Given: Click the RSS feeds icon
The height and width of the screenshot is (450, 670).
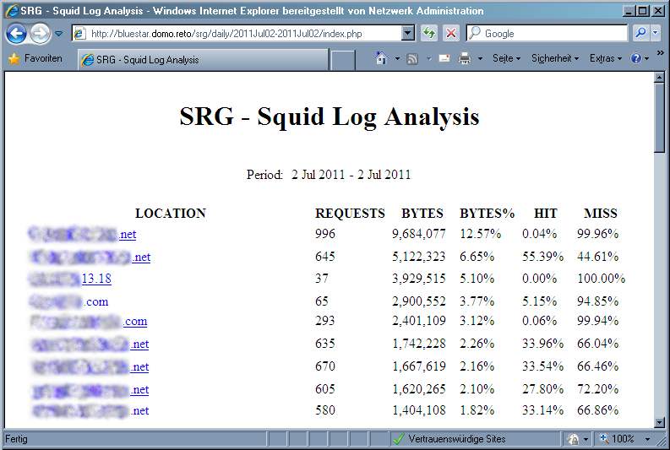Looking at the screenshot, I should (412, 59).
